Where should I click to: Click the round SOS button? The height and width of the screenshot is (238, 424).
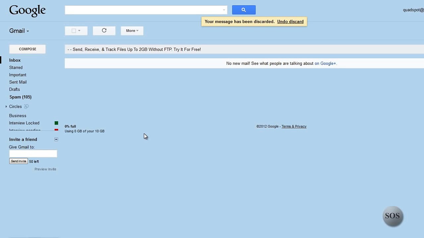tap(393, 216)
